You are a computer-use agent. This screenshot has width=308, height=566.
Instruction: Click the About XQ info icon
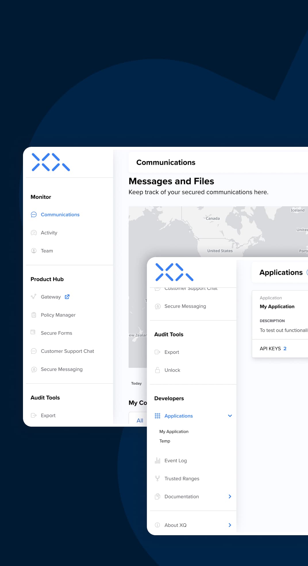(x=157, y=525)
